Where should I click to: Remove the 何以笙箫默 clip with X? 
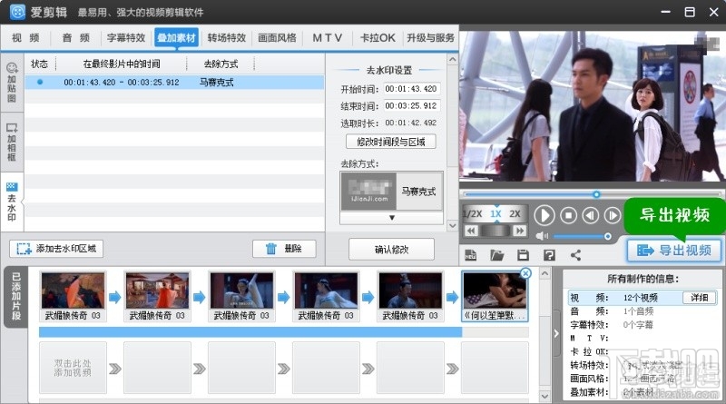[x=525, y=273]
